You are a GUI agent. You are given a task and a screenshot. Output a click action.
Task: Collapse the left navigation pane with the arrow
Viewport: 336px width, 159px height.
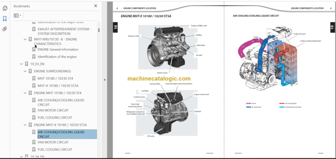pyautogui.click(x=105, y=80)
